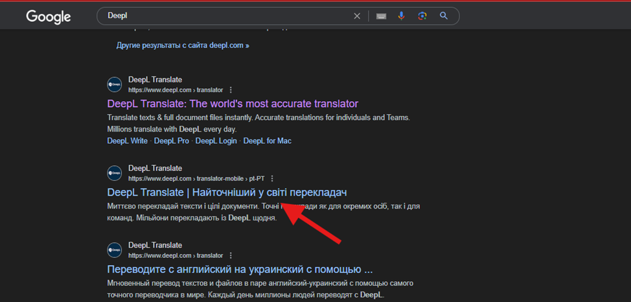This screenshot has width=631, height=302.
Task: Click DeepL favicon of the 'Переводите с английский' result
Action: click(x=114, y=250)
